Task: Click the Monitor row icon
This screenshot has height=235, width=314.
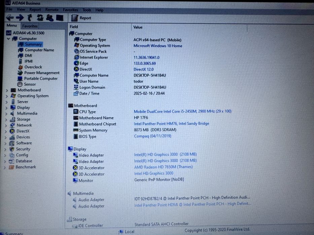Action: point(75,181)
